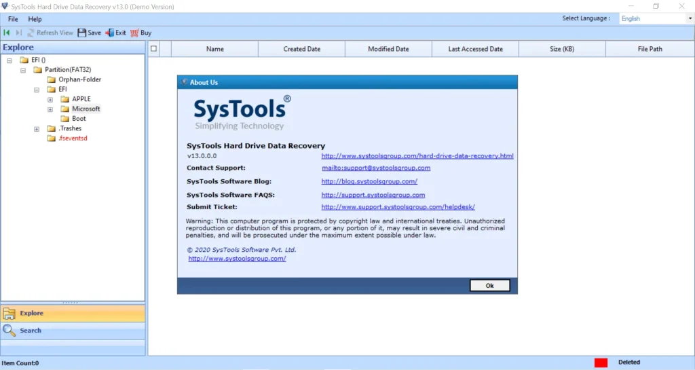Click the Buy cart button

pyautogui.click(x=141, y=33)
